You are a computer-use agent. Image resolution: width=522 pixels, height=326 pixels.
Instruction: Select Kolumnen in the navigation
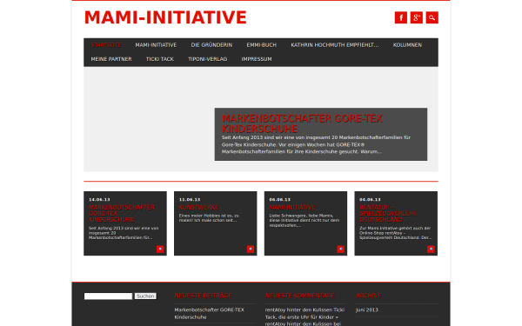pos(407,45)
